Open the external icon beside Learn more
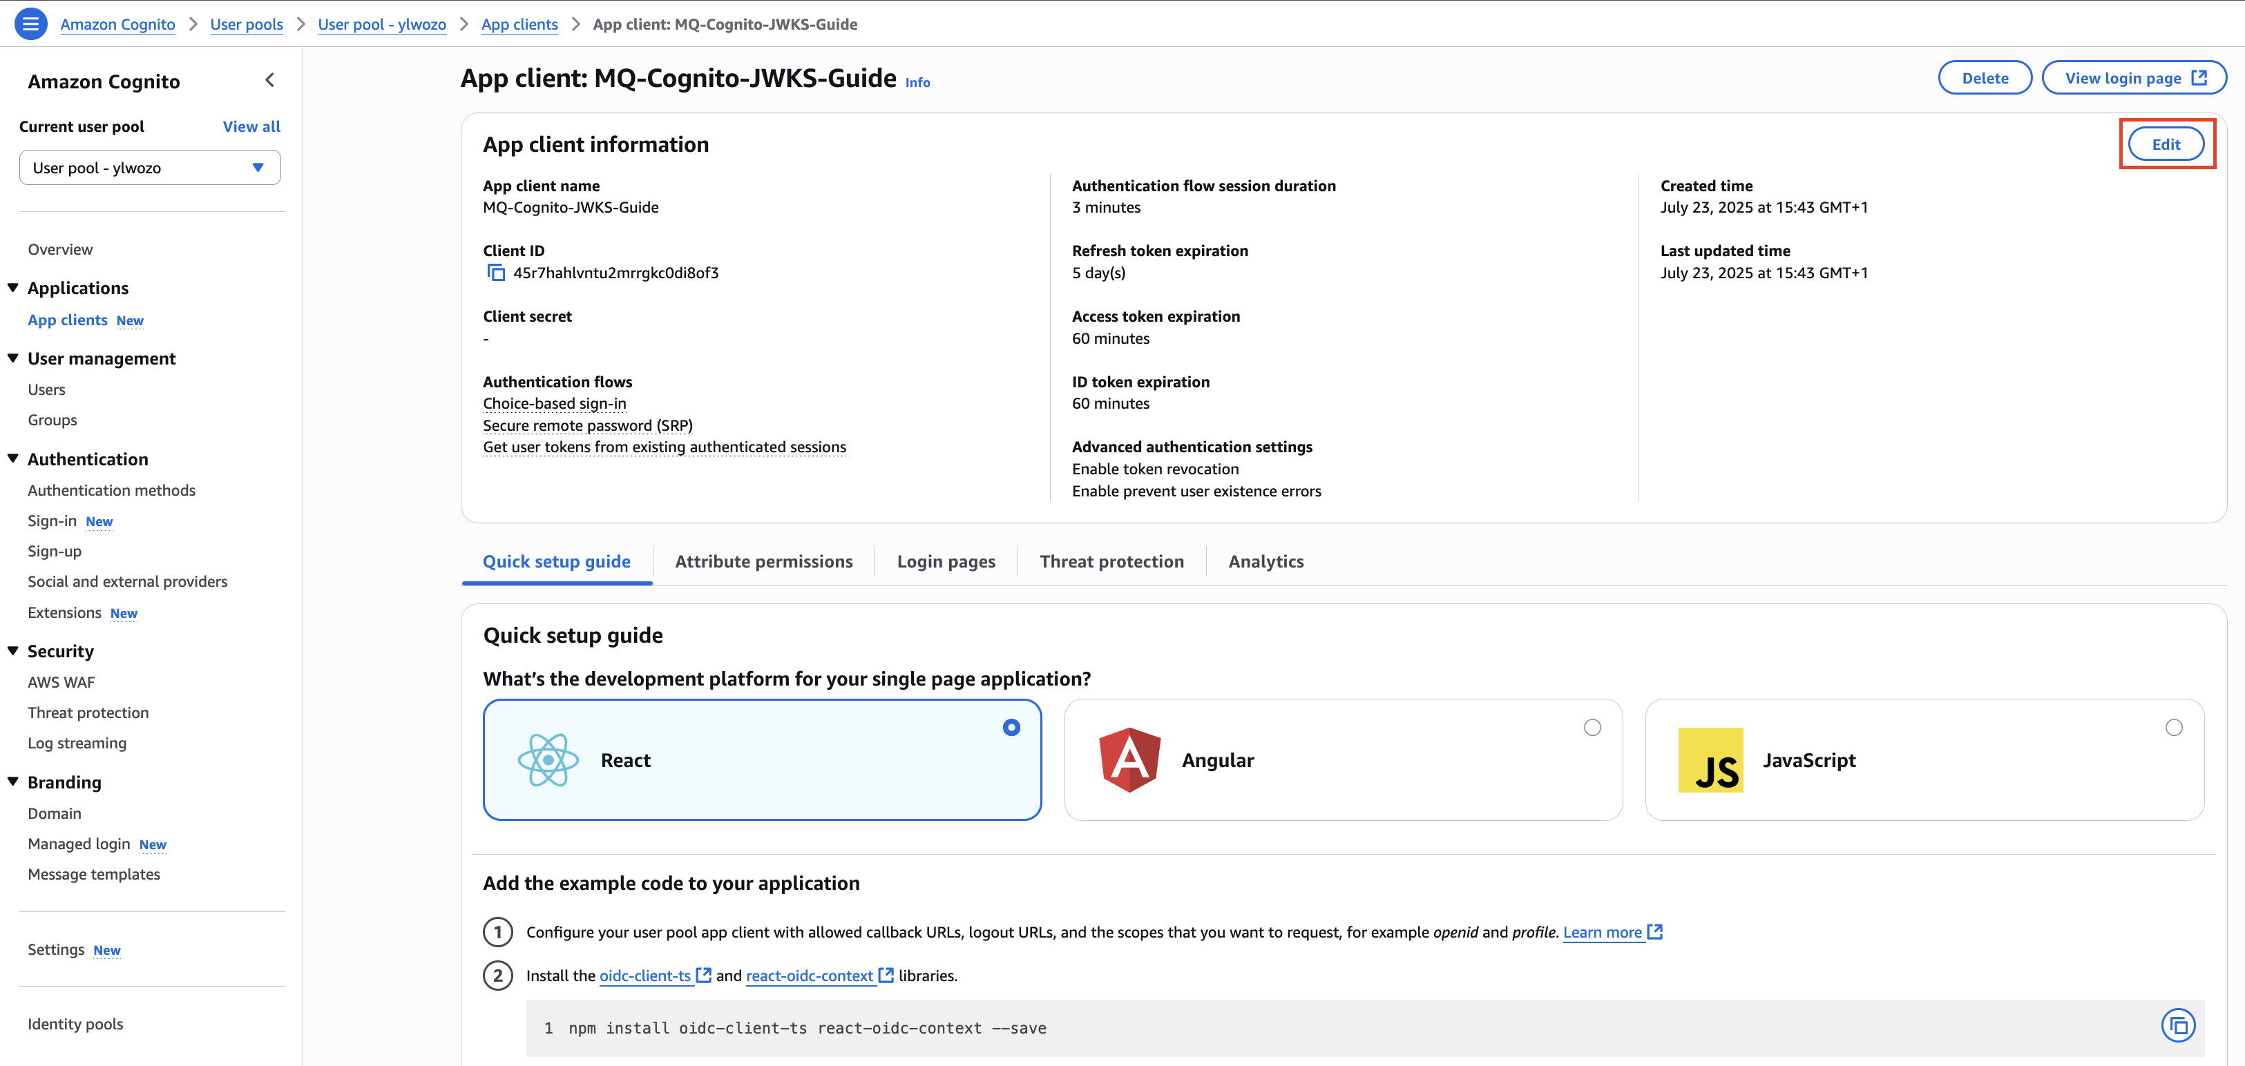2245x1066 pixels. pos(1655,931)
